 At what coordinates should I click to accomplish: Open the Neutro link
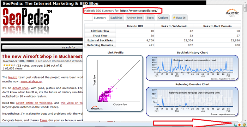click(13, 78)
